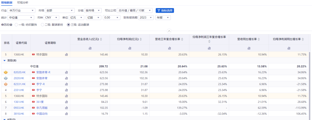This screenshot has width=312, height=120.
Task: Select 二级: 服装家纺 radio option
Action: (x=42, y=25)
